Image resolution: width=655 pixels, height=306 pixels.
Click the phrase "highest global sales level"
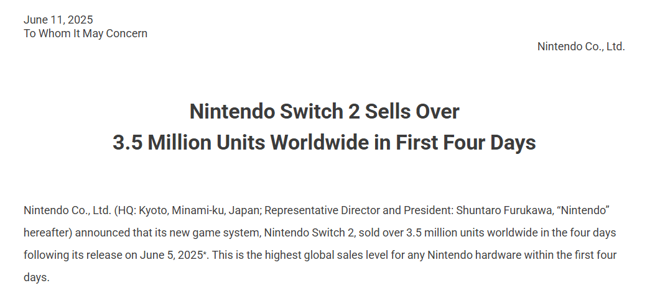pyautogui.click(x=315, y=255)
